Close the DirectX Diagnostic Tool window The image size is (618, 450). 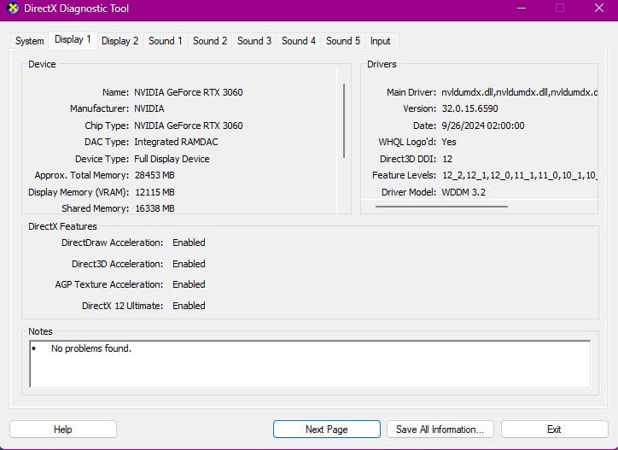click(x=598, y=9)
